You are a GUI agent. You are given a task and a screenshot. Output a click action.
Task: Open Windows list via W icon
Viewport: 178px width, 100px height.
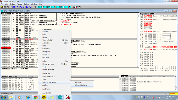(49, 7)
